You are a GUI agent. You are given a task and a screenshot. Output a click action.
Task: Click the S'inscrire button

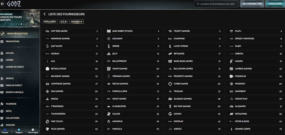pos(275,4)
